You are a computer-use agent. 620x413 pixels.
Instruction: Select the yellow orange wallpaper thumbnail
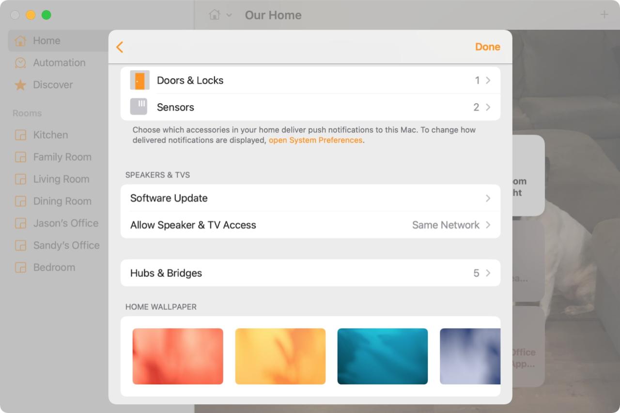coord(280,356)
